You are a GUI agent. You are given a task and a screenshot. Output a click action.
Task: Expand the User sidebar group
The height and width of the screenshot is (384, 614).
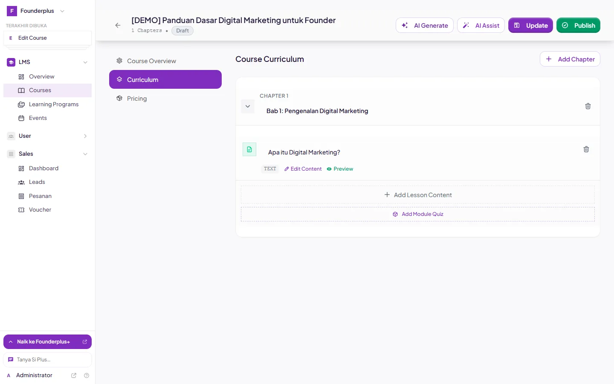[x=47, y=136]
